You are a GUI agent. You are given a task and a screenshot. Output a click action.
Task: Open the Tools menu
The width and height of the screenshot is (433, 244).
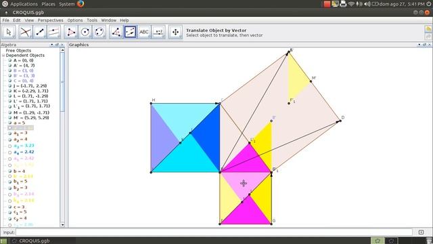[x=92, y=20]
